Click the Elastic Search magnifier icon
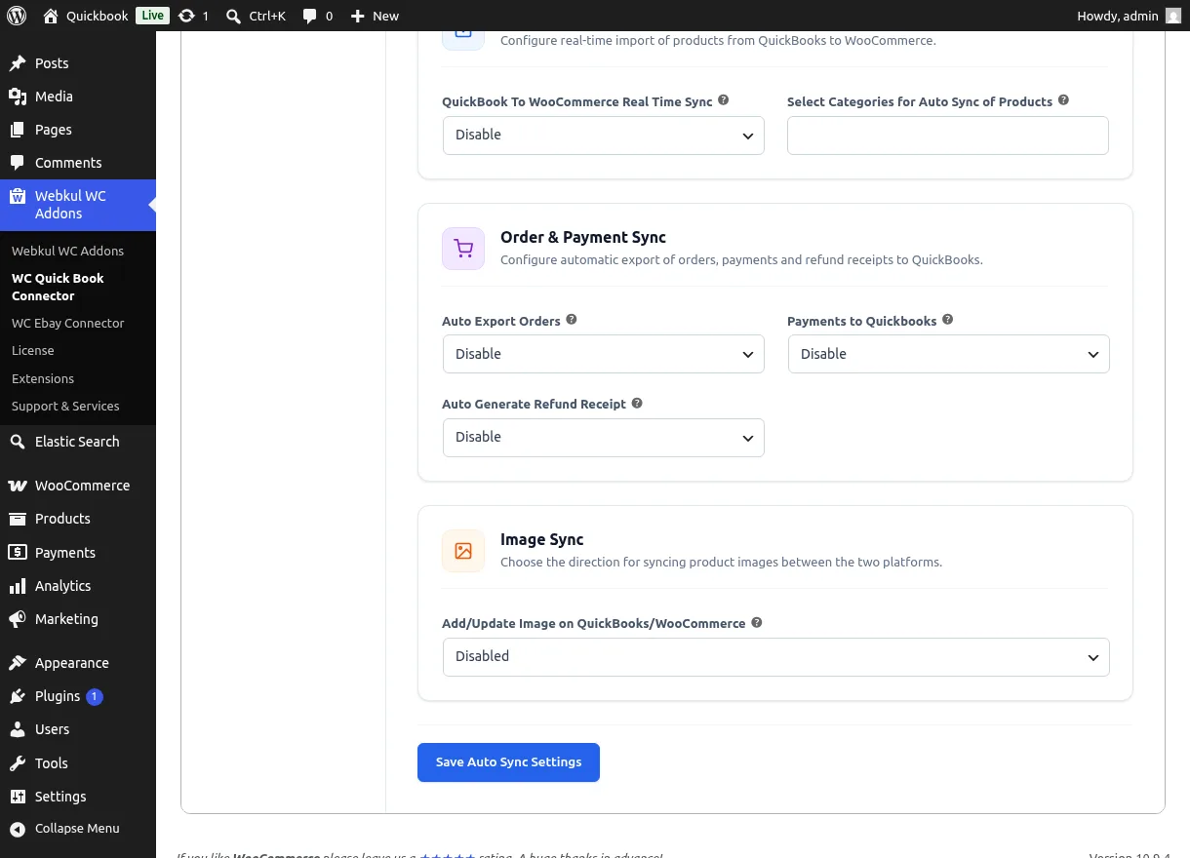This screenshot has width=1190, height=858. point(18,442)
